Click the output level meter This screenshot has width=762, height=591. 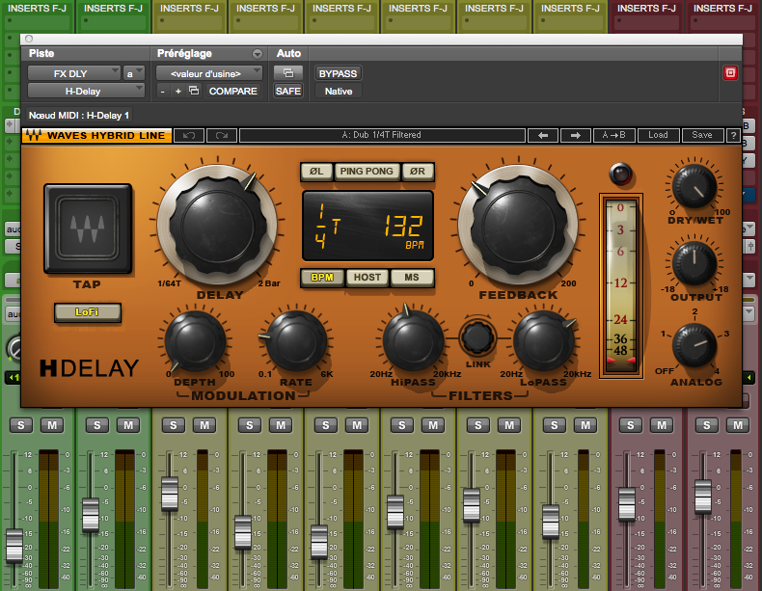tap(621, 285)
